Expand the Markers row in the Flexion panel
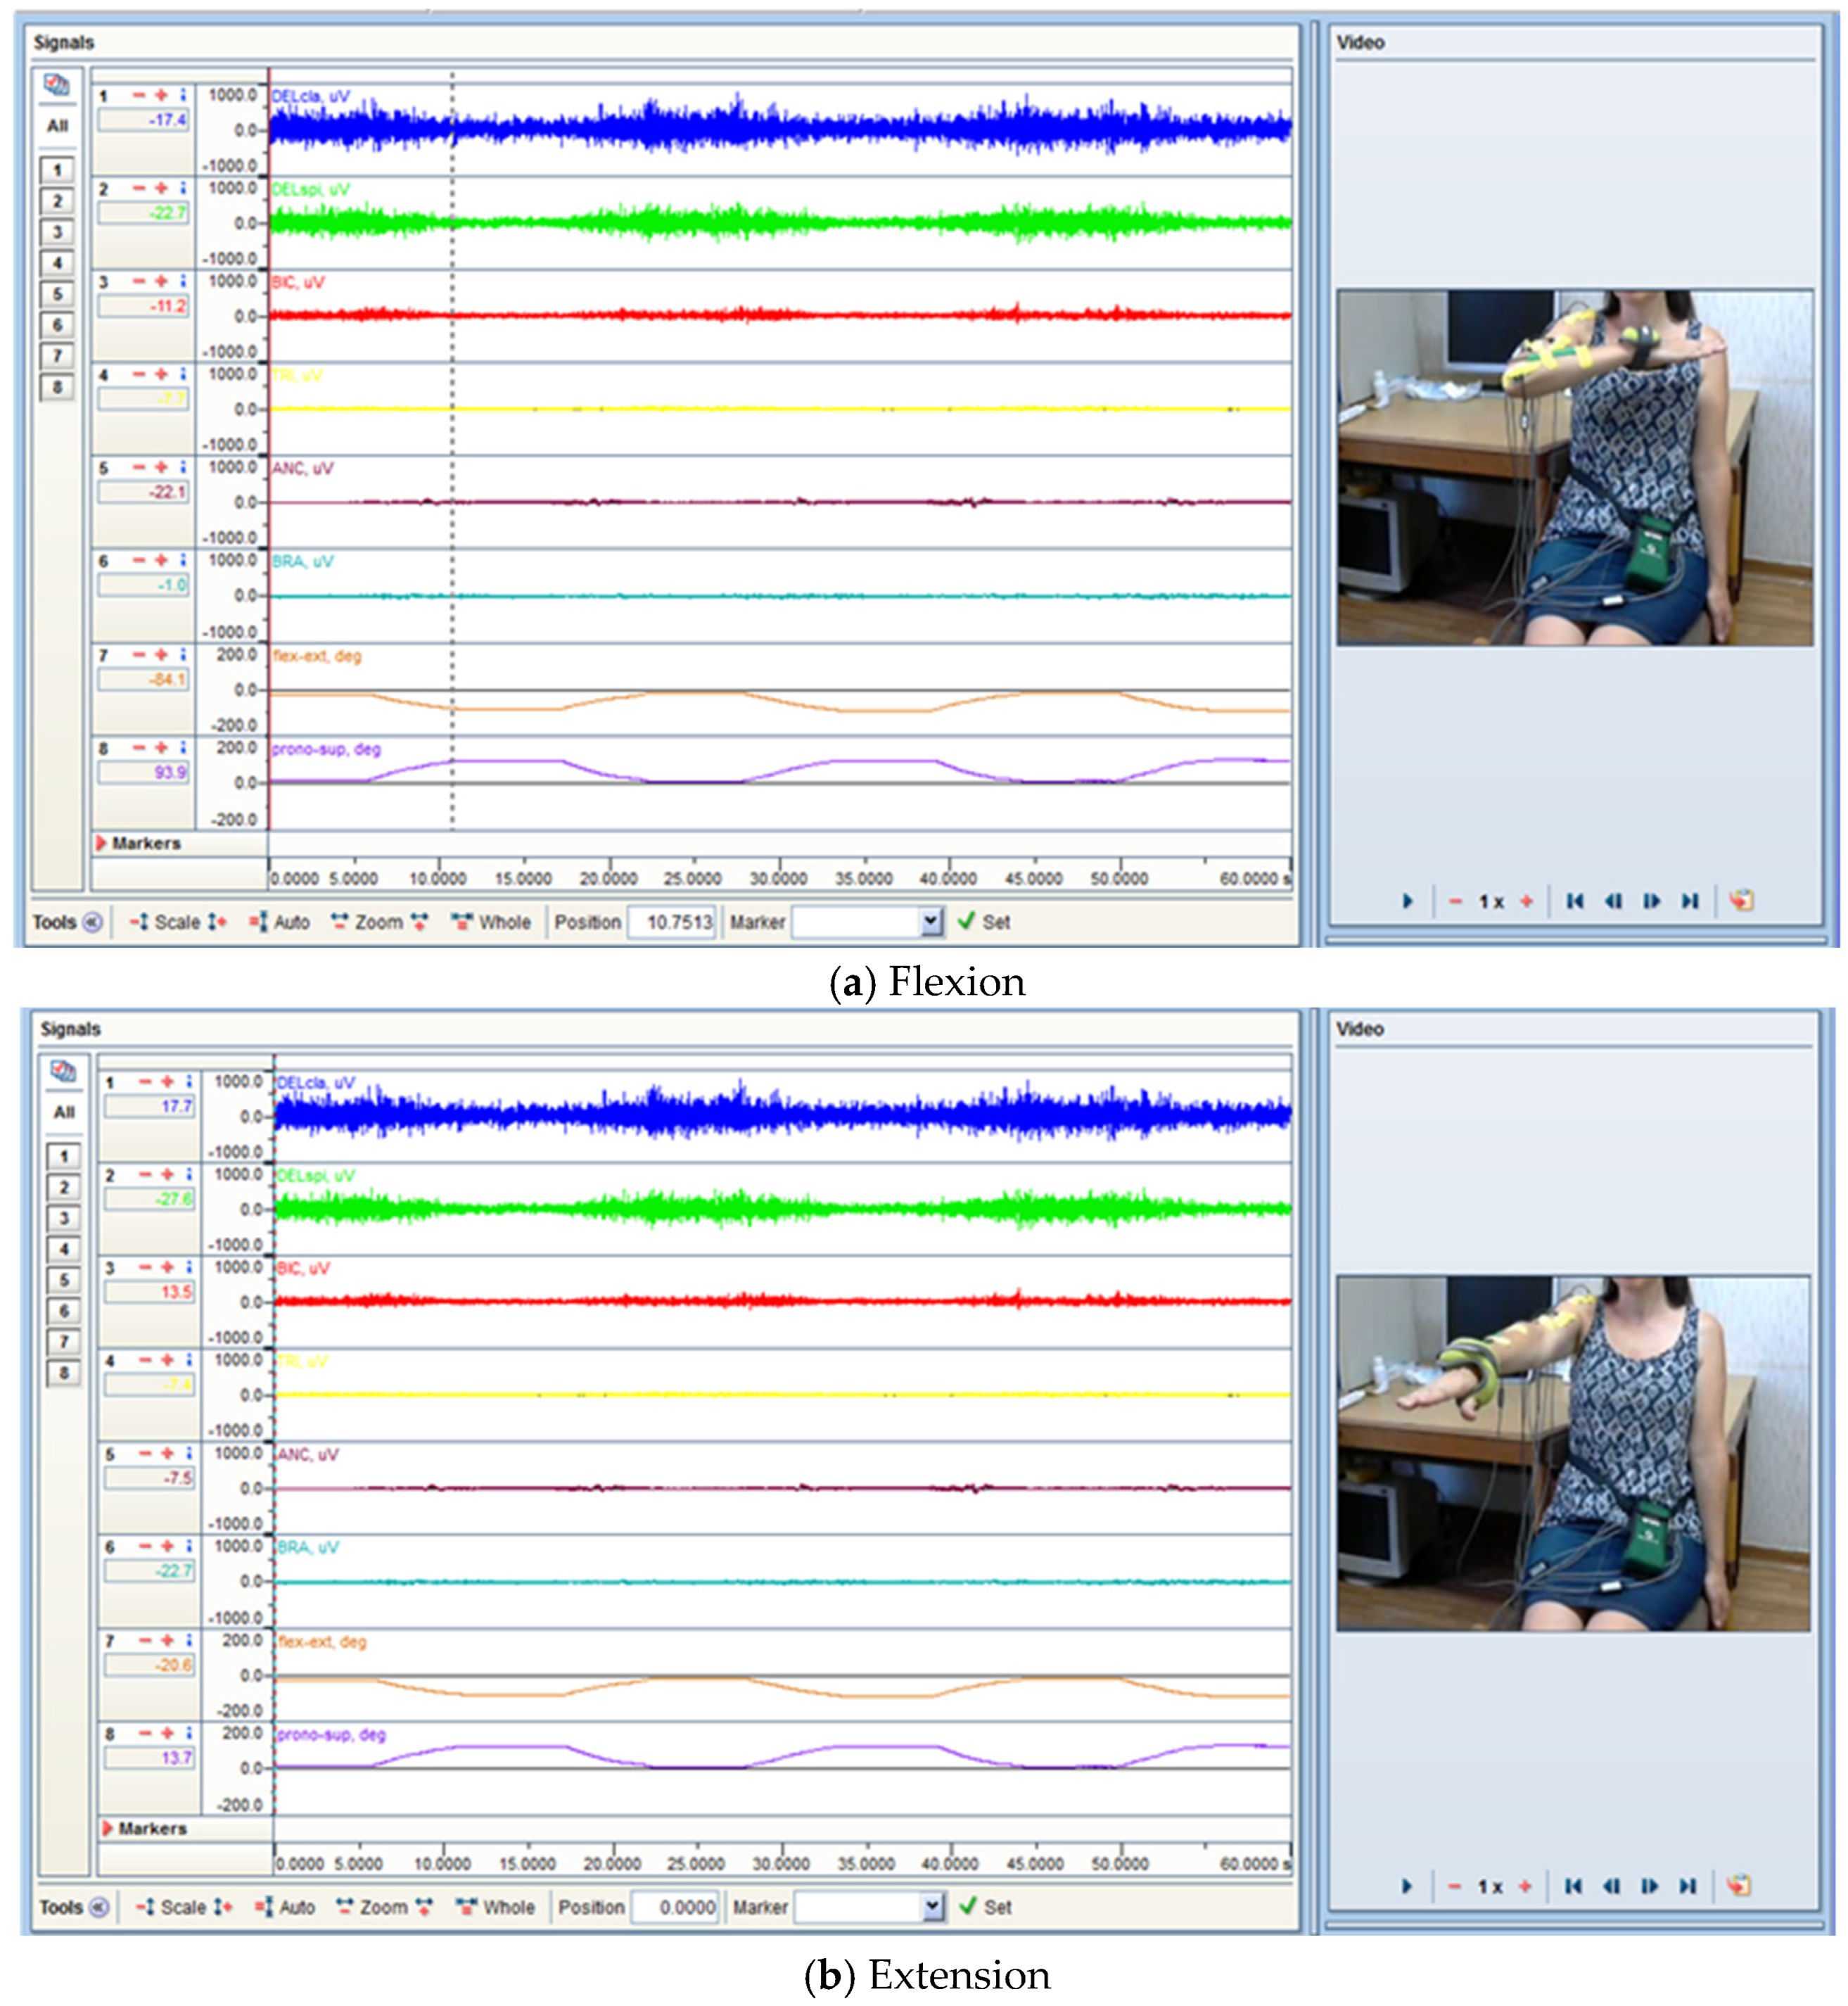The image size is (1848, 2006). 101,843
